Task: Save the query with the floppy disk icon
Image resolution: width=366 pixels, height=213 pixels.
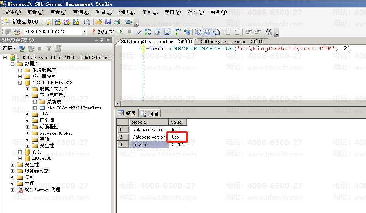Action: [x=108, y=22]
